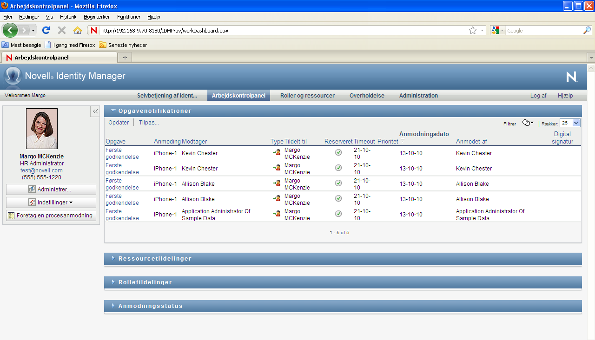This screenshot has width=595, height=340.
Task: Sort by the Opgave column header
Action: point(115,142)
